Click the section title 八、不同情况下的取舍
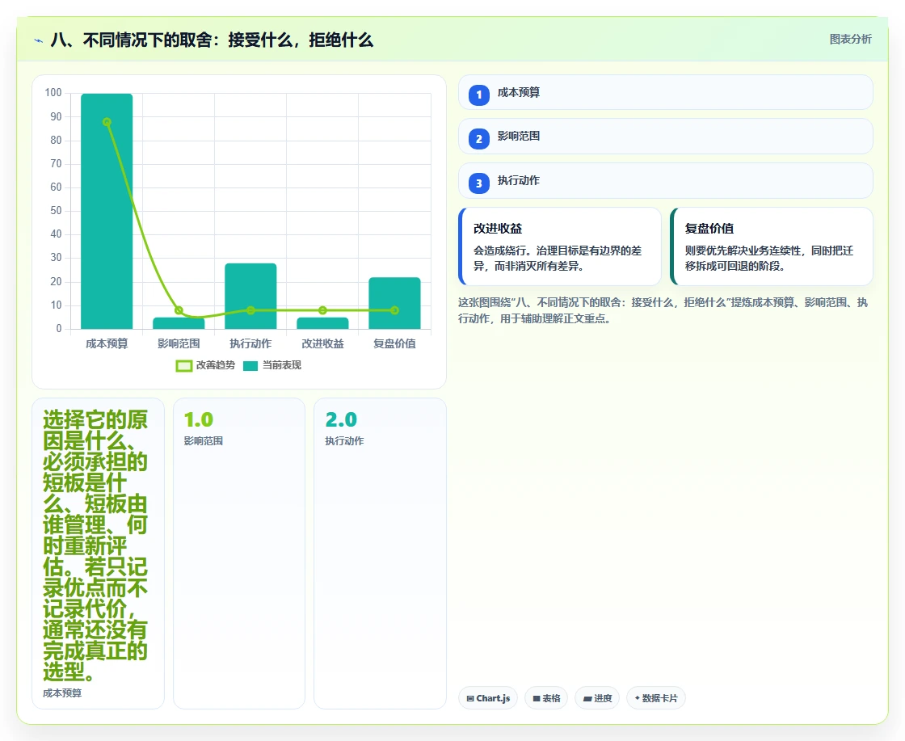 click(x=212, y=40)
